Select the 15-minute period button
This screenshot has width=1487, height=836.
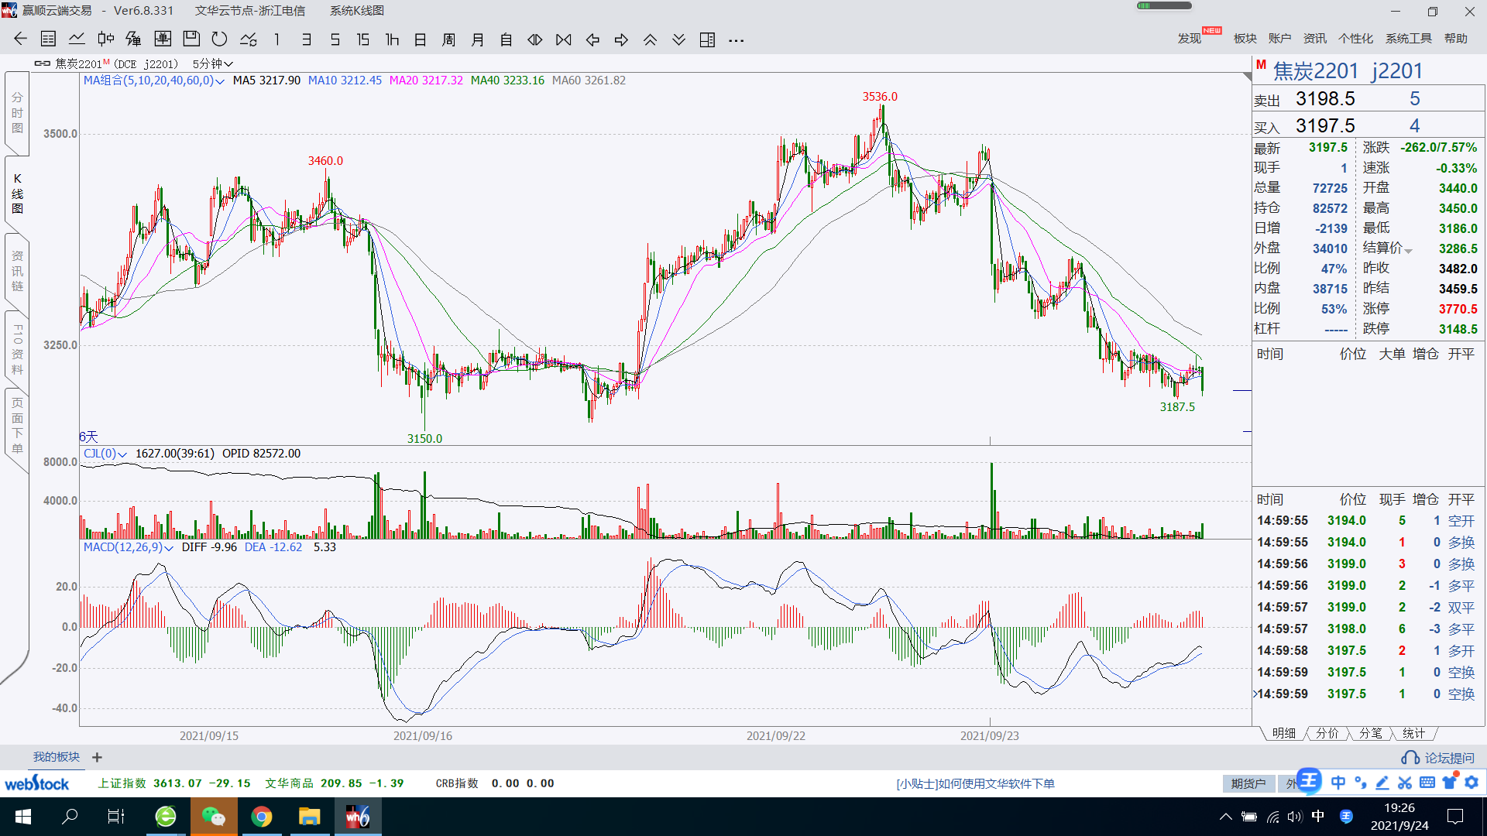pyautogui.click(x=363, y=39)
